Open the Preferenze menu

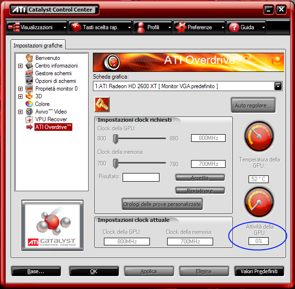199,27
